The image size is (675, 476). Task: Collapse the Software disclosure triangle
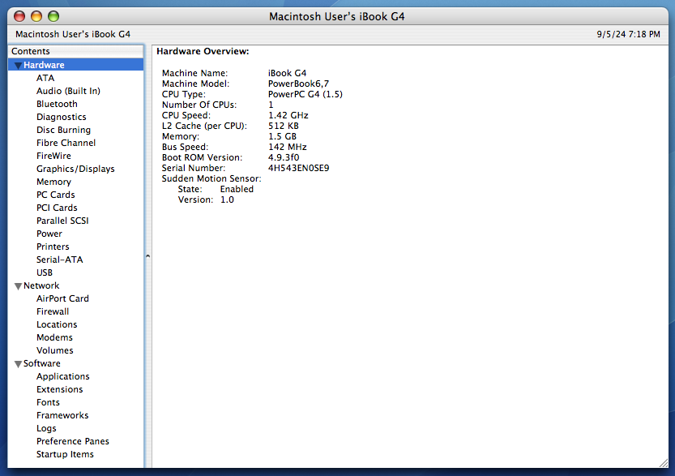18,364
